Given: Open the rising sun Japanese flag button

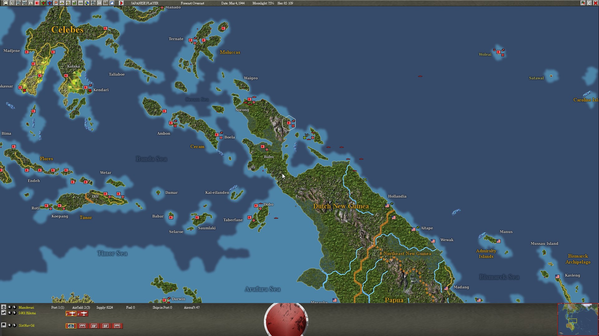Looking at the screenshot, I should [37, 3].
